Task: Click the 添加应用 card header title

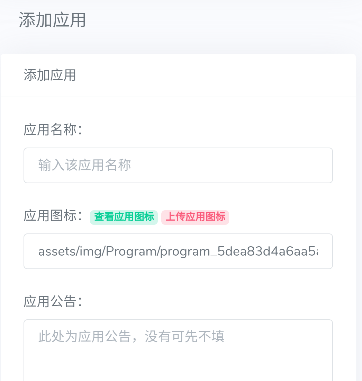Action: (x=50, y=75)
